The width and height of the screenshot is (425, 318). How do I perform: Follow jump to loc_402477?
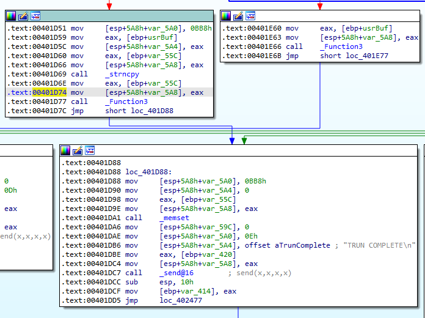coord(181,301)
